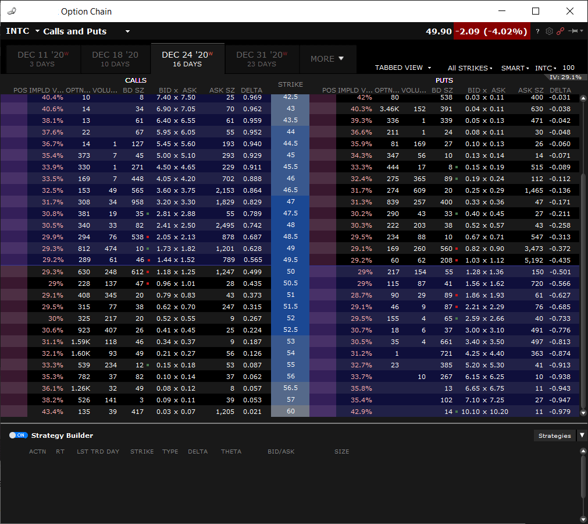Click the 100 multiplier value
Image resolution: width=588 pixels, height=524 pixels.
tap(568, 68)
